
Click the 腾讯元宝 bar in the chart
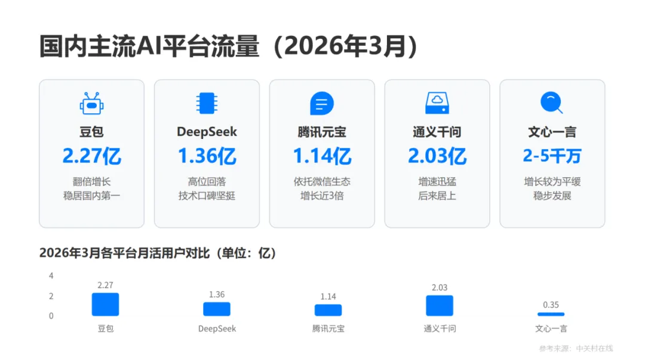(328, 310)
